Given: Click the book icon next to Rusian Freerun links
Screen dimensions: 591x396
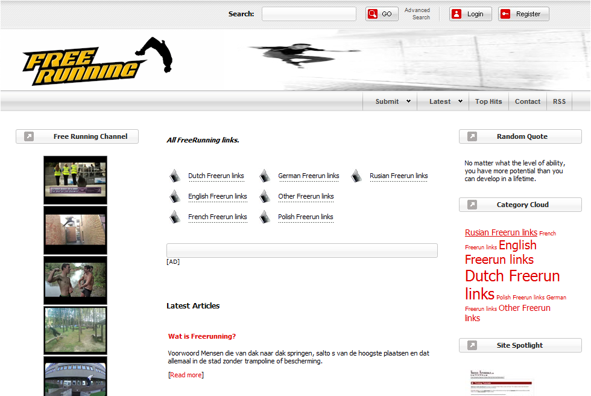Looking at the screenshot, I should point(356,176).
